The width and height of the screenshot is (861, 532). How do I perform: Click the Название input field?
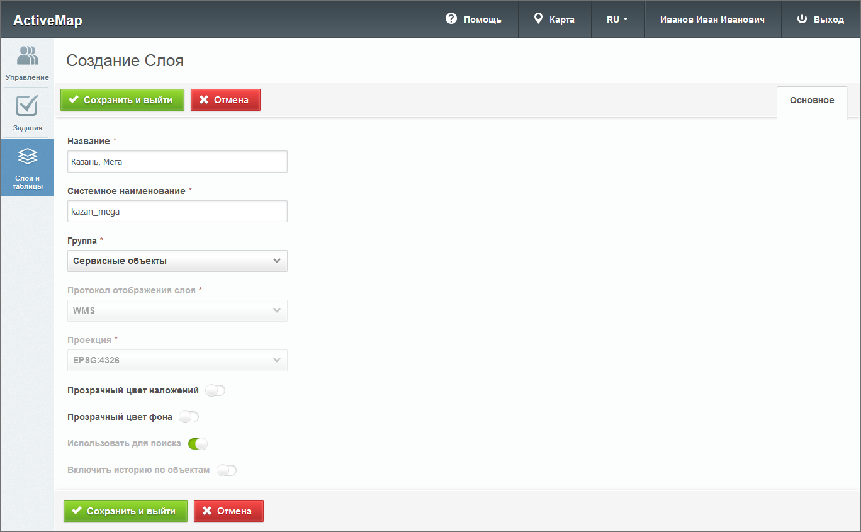click(x=177, y=162)
